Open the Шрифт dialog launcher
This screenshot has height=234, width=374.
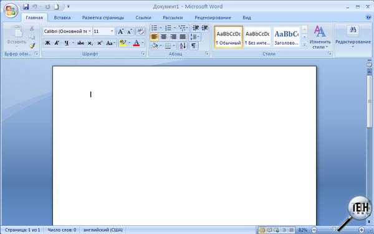[x=143, y=54]
